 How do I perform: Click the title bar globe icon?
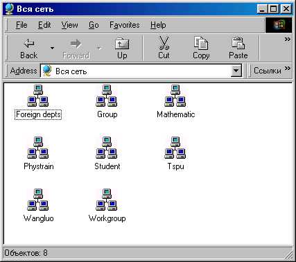click(9, 9)
